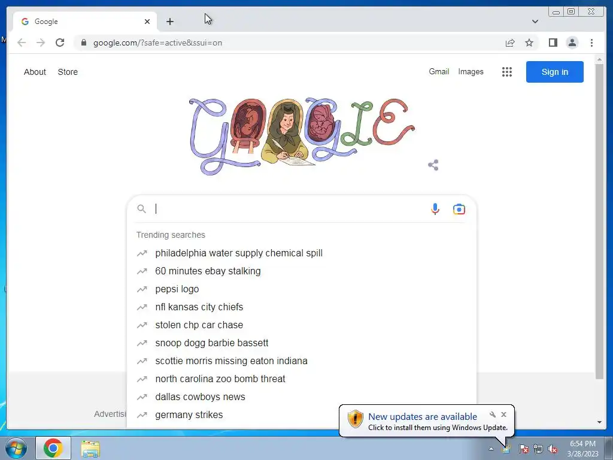
Task: Click the Windows Update tray icon
Action: (506, 449)
